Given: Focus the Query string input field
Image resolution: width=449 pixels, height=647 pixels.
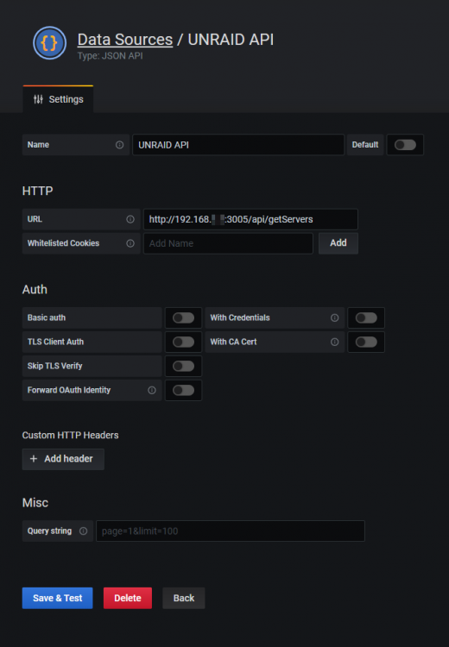Looking at the screenshot, I should pyautogui.click(x=231, y=531).
